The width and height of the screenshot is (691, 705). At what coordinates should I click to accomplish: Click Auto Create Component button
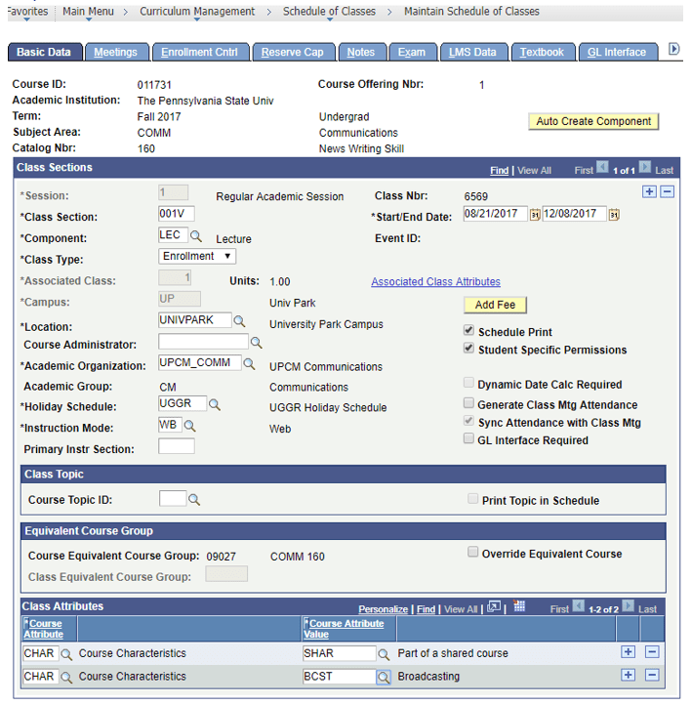[593, 121]
